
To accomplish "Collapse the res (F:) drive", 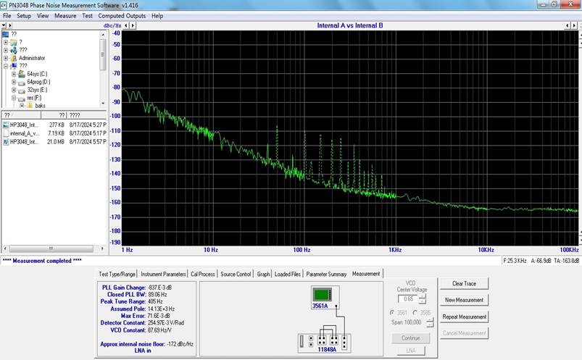I will tap(14, 98).
